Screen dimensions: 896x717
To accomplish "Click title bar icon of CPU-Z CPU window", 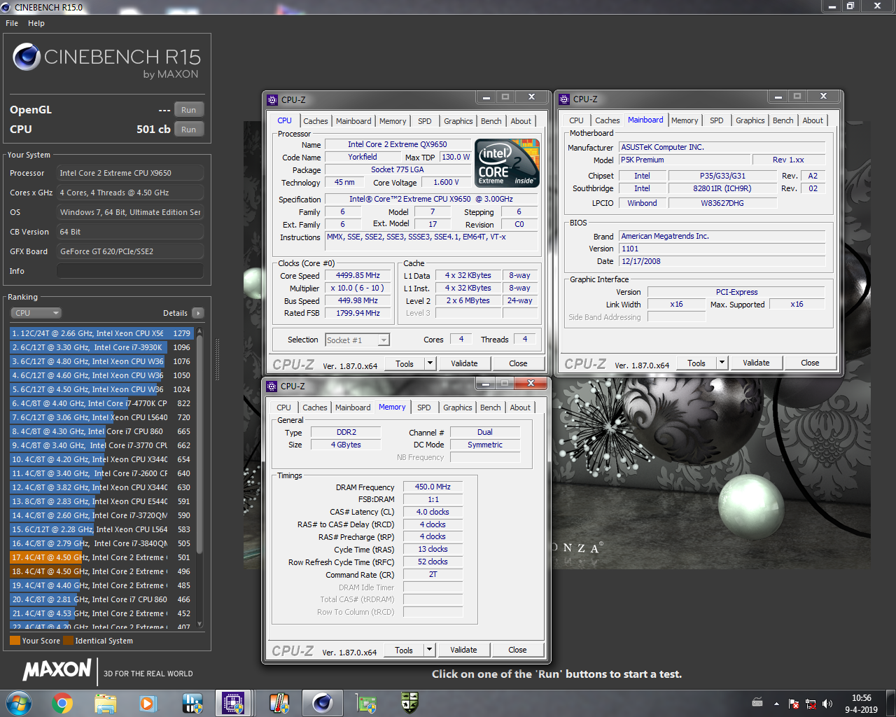I will [272, 99].
